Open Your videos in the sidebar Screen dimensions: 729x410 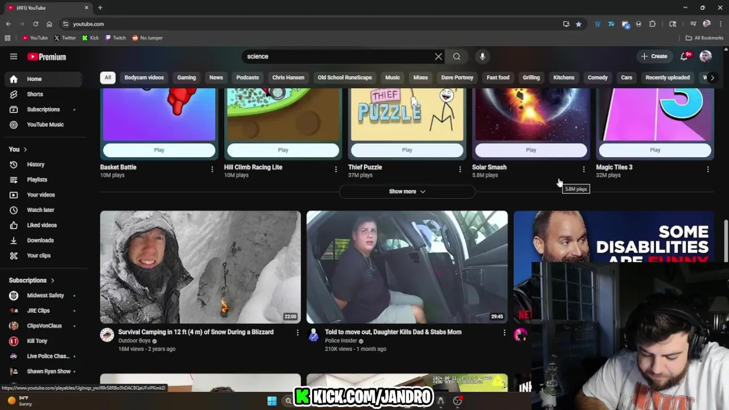[43, 195]
